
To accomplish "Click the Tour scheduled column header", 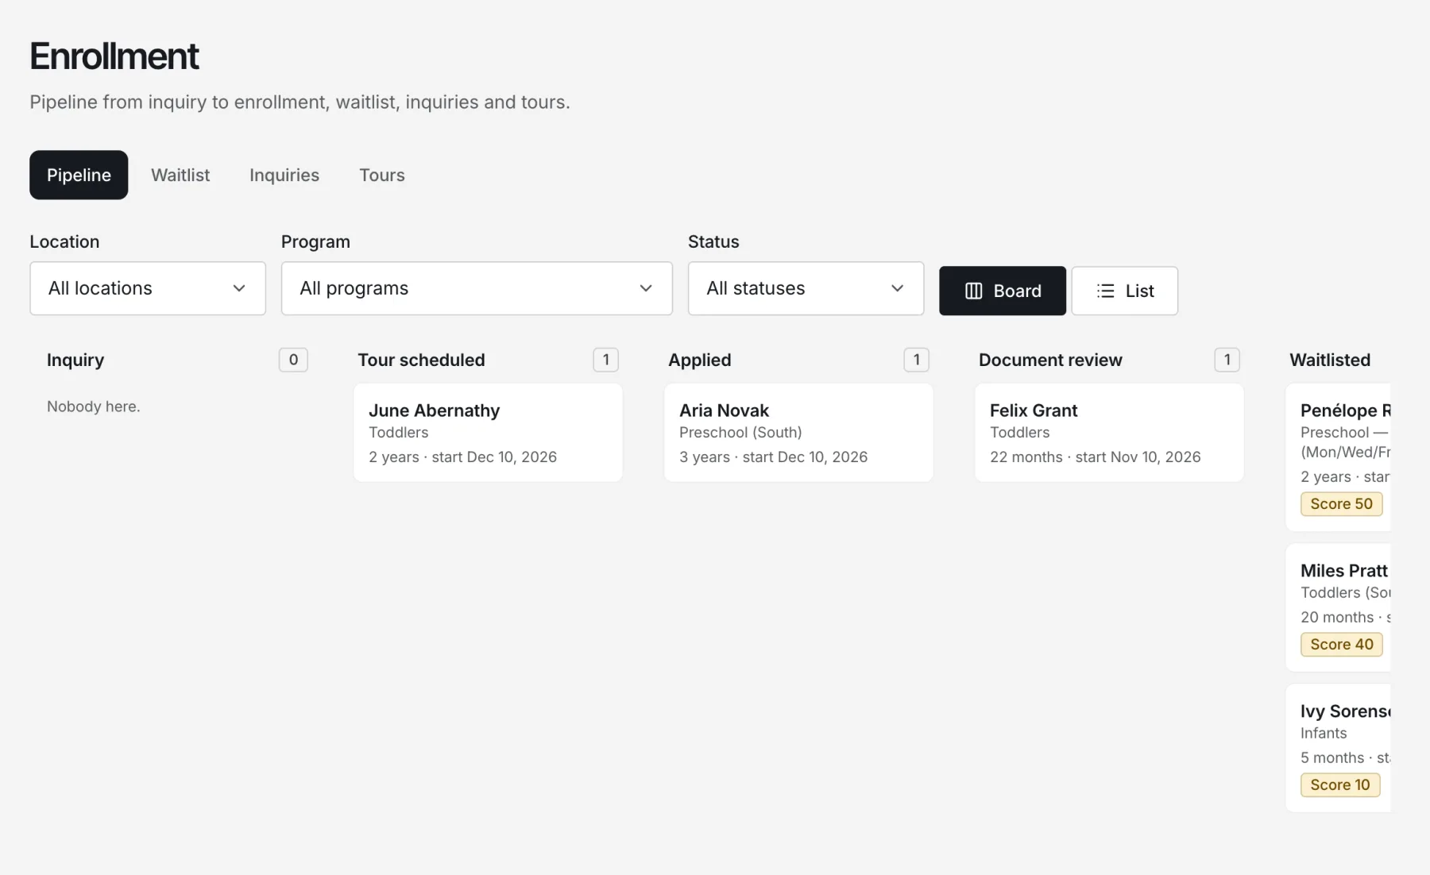I will coord(421,360).
